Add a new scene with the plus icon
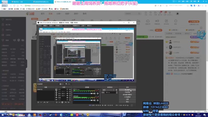 tap(38, 102)
